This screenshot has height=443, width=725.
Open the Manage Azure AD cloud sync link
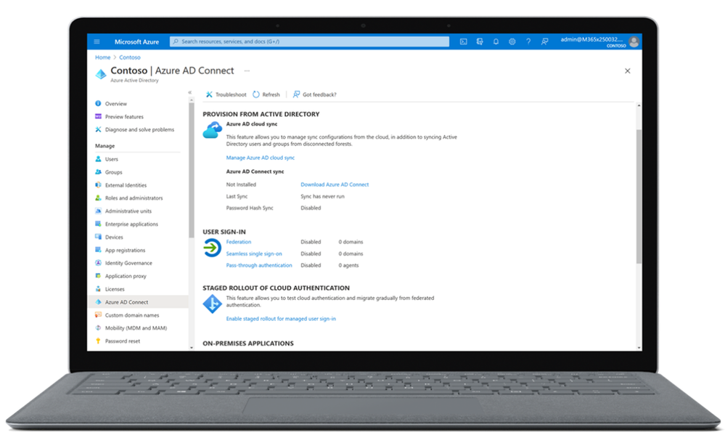tap(261, 158)
